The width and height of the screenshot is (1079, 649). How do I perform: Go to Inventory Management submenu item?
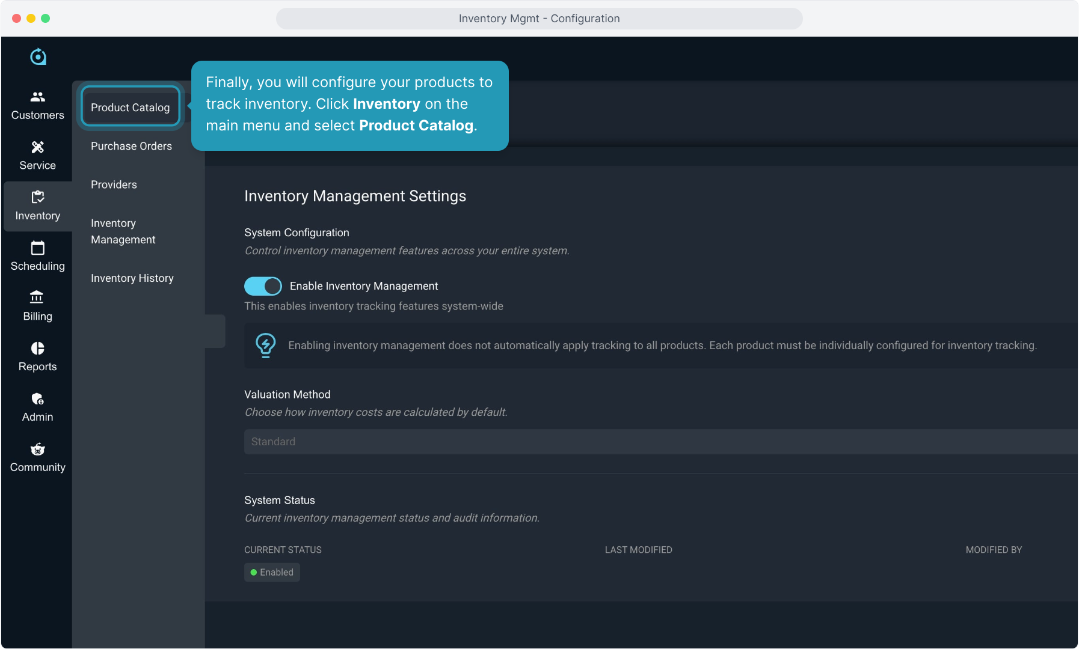(x=123, y=231)
